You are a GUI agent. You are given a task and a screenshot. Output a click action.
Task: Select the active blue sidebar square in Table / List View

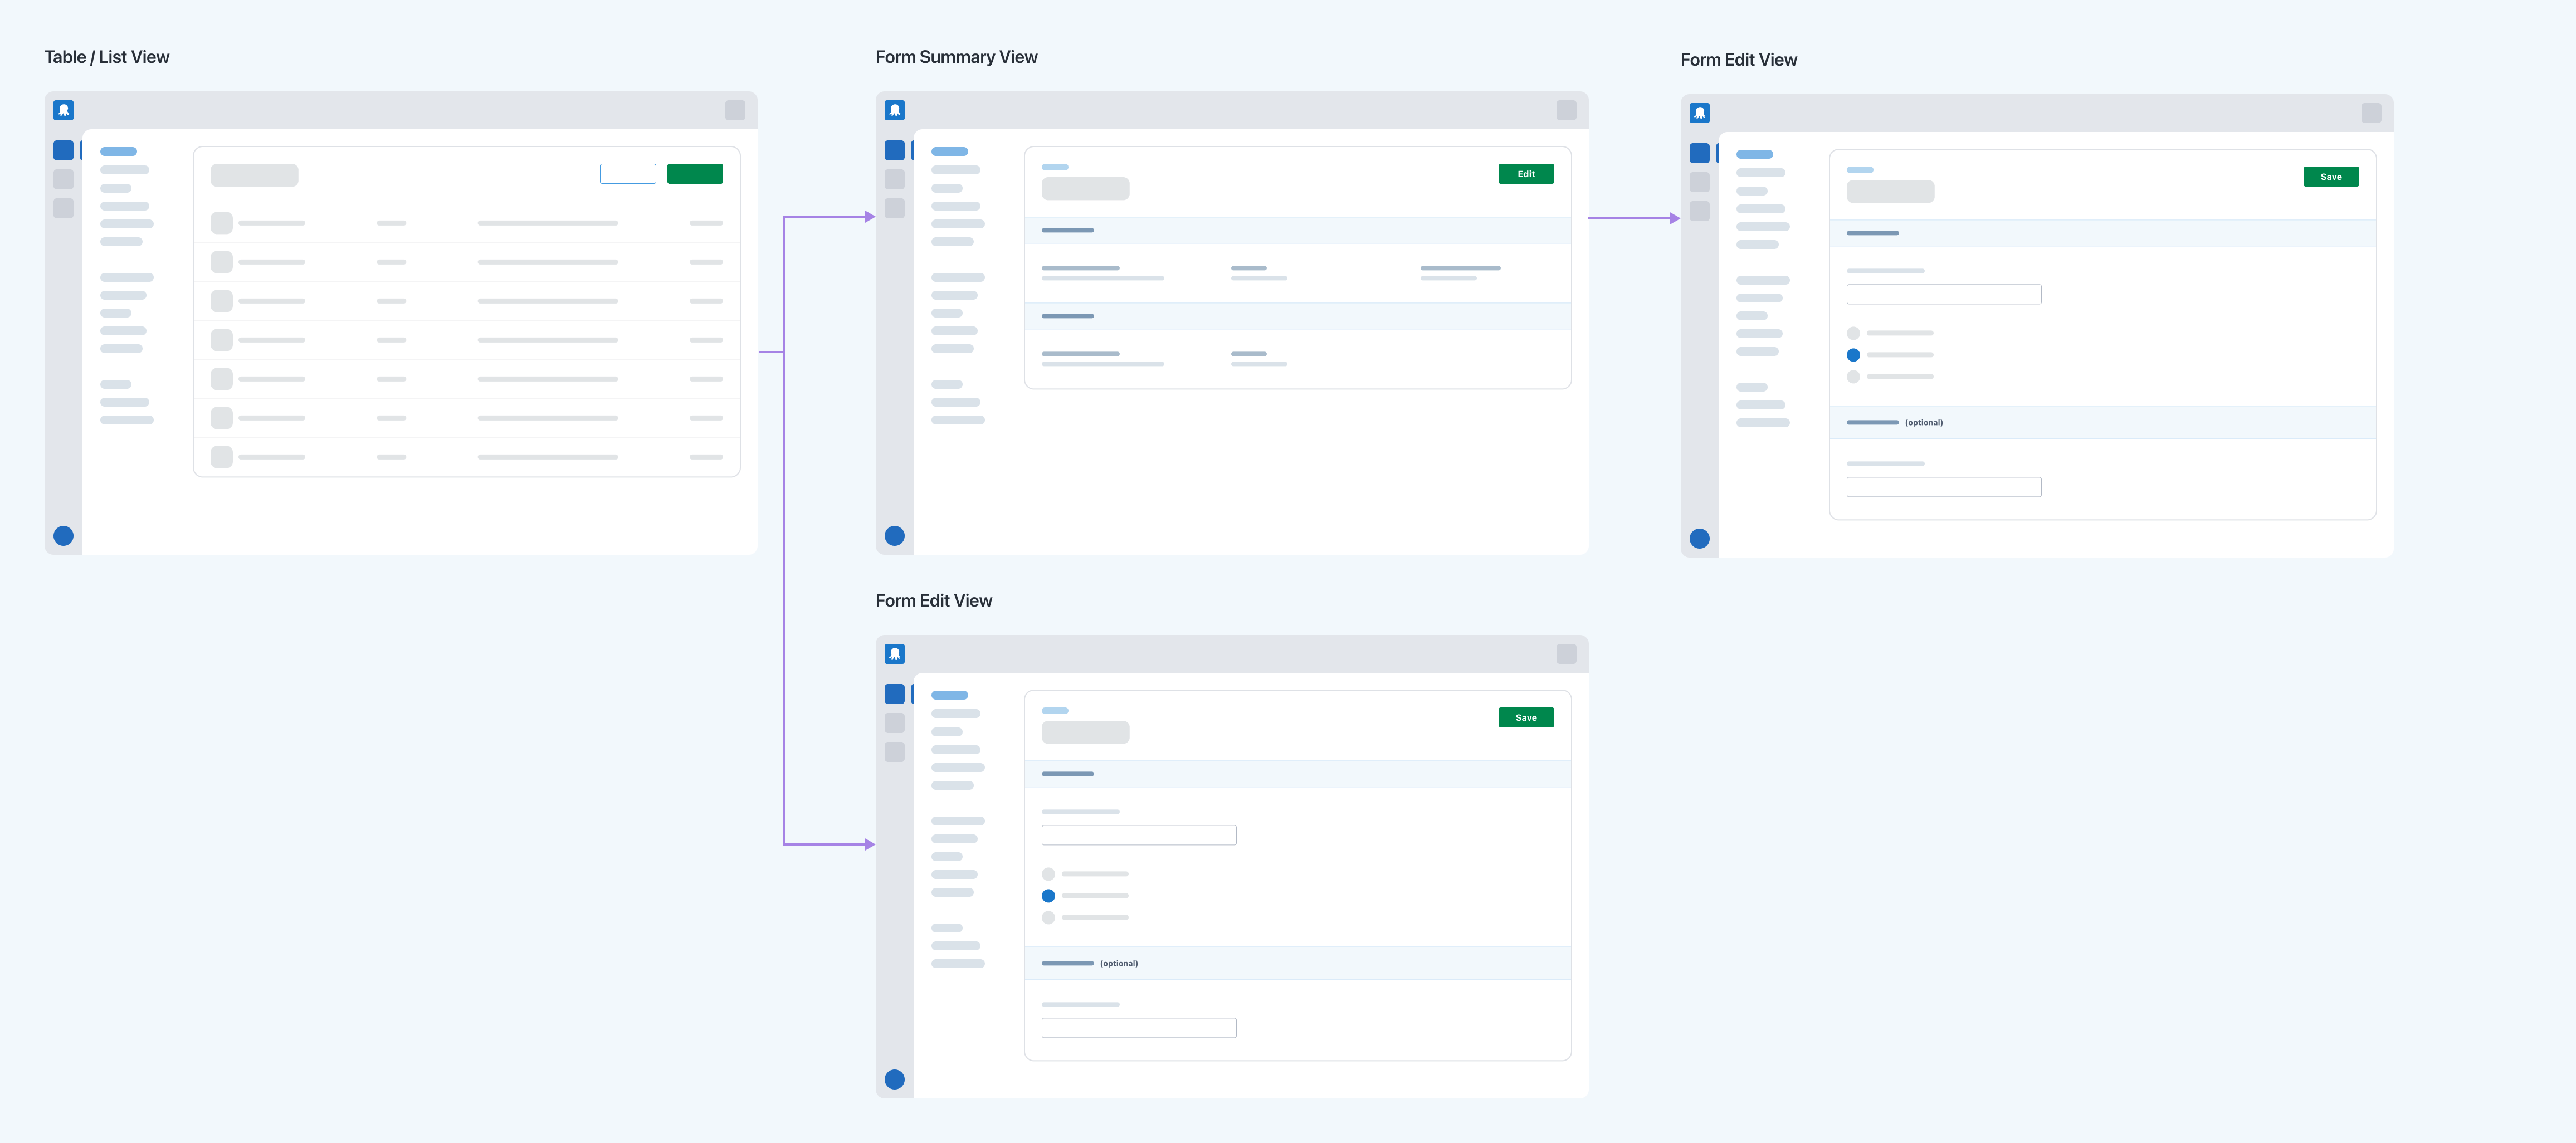[63, 151]
